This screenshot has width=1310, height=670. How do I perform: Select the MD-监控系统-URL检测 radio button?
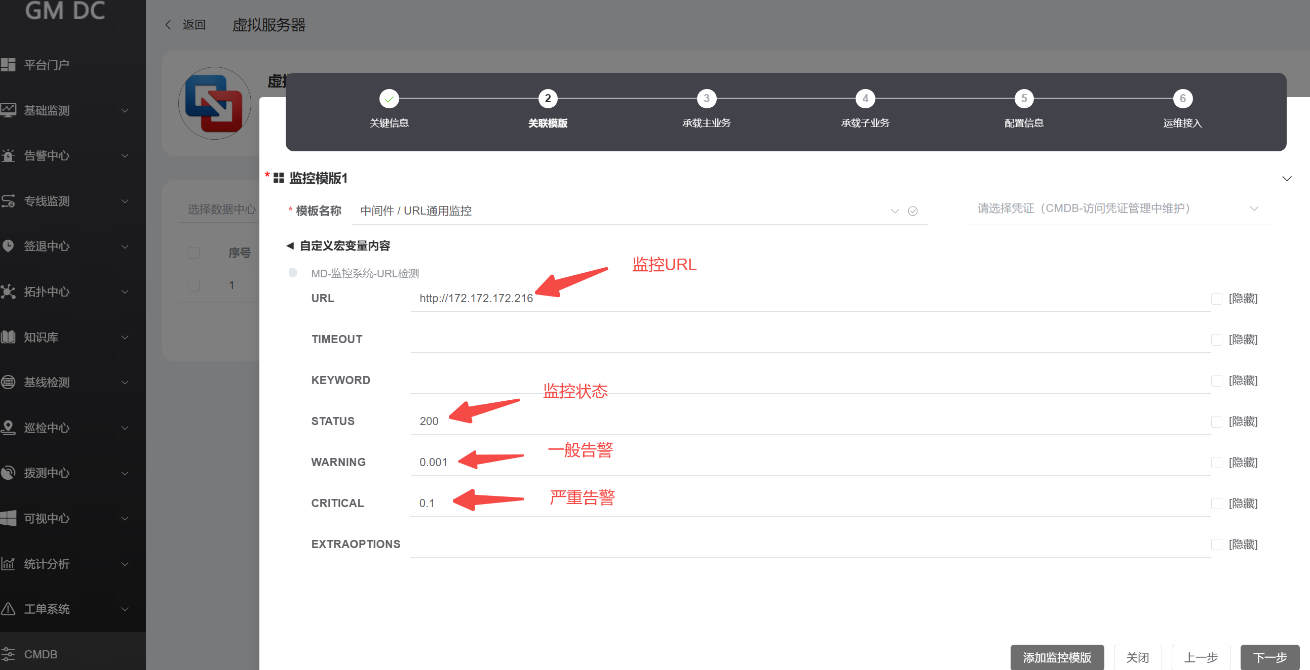[x=292, y=273]
